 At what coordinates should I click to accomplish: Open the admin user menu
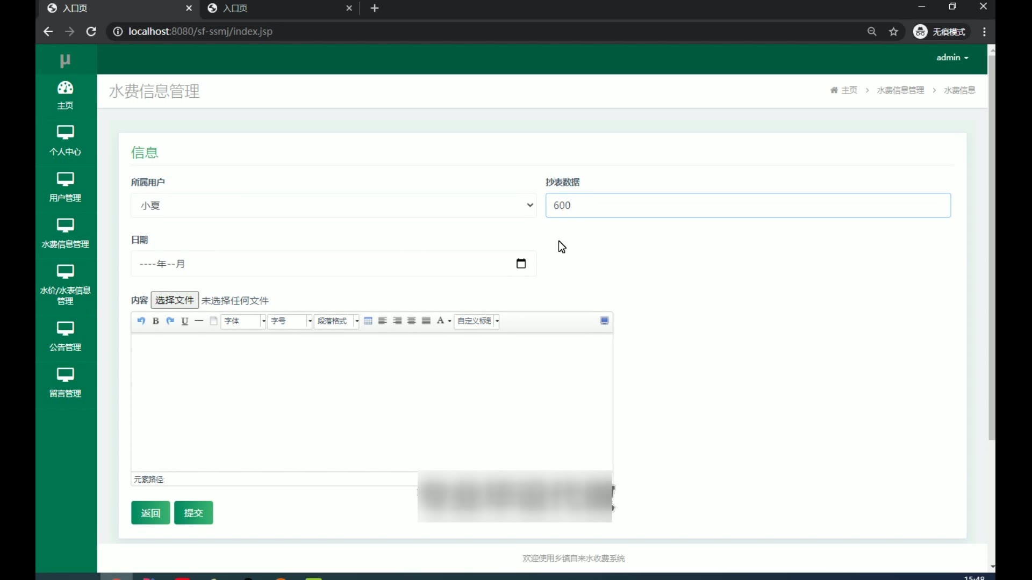[x=952, y=57]
